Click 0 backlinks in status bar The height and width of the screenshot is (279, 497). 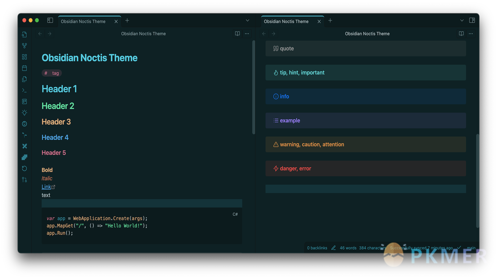click(317, 248)
